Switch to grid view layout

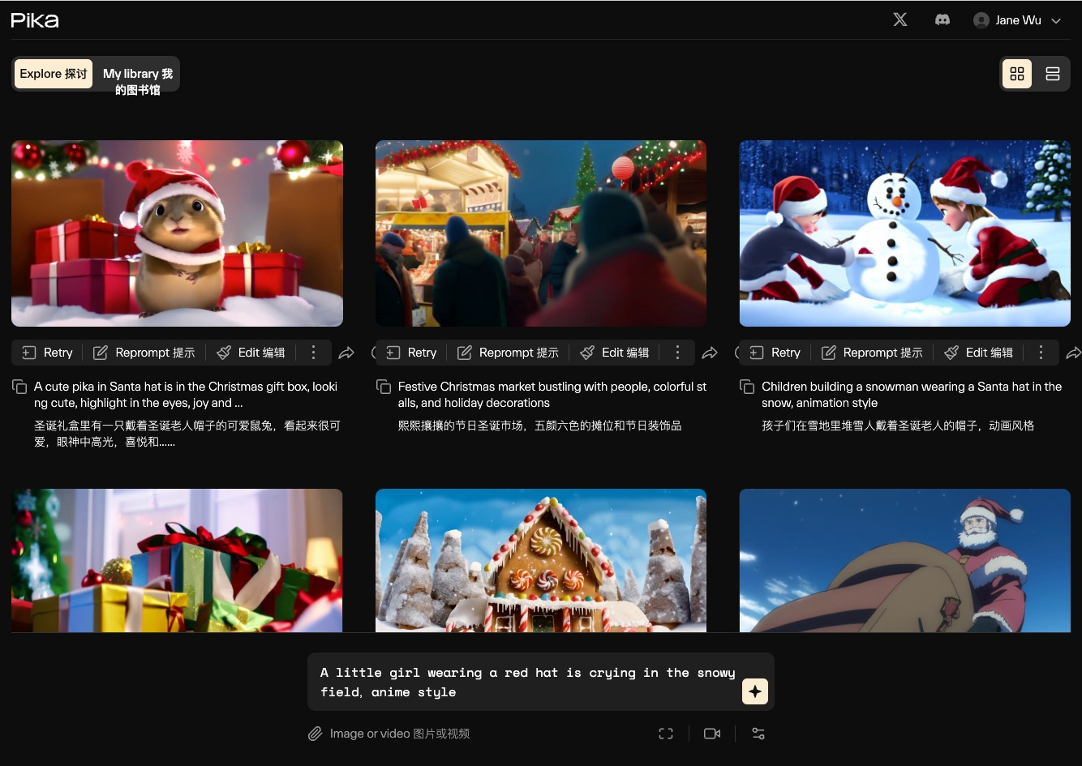[x=1017, y=74]
